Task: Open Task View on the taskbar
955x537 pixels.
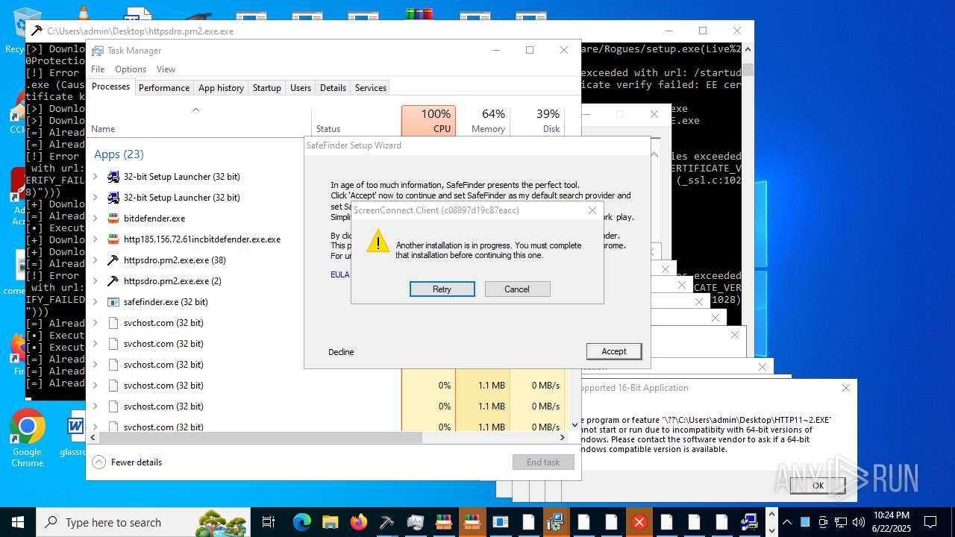Action: [269, 522]
